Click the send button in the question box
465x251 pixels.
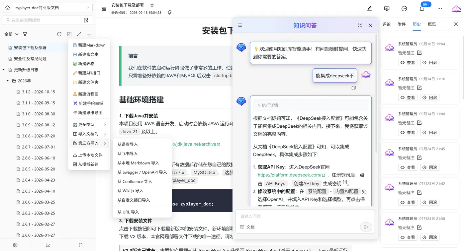tap(366, 227)
